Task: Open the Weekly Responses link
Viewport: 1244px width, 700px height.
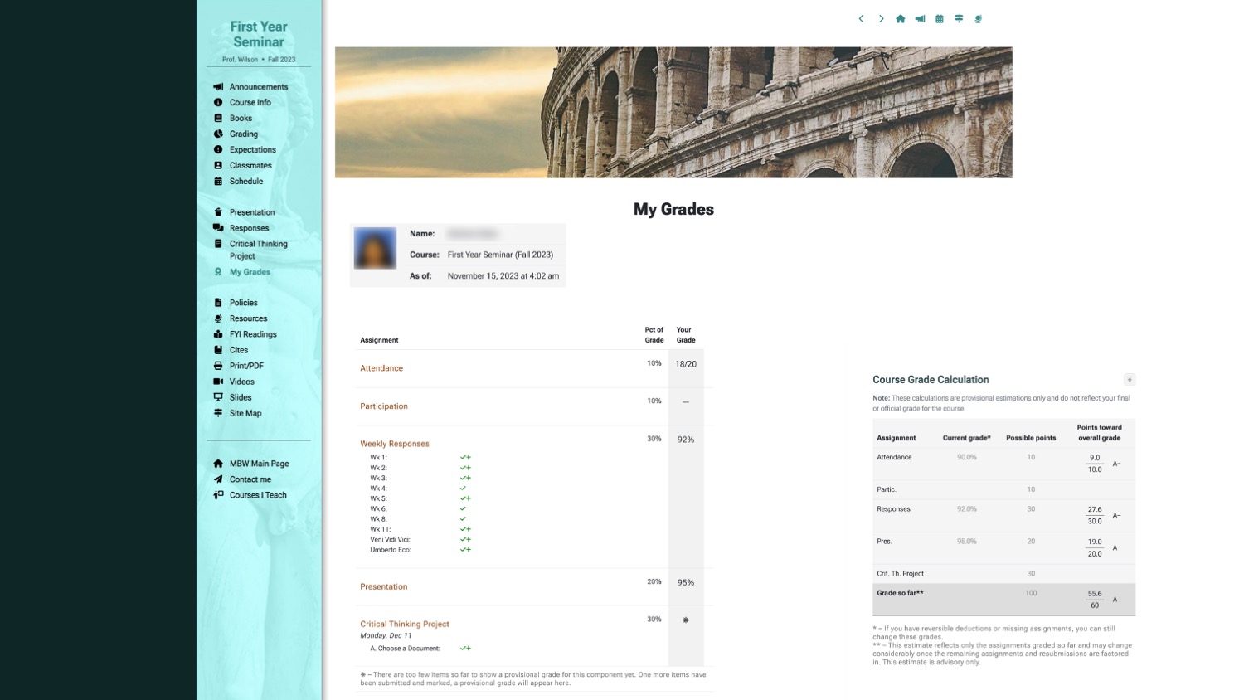Action: (x=394, y=444)
